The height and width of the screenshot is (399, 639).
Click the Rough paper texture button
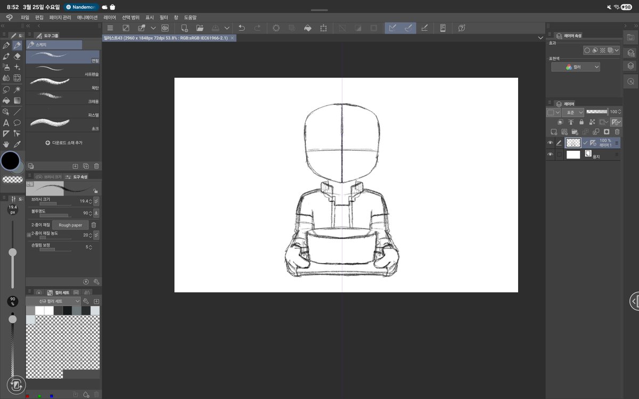[70, 225]
